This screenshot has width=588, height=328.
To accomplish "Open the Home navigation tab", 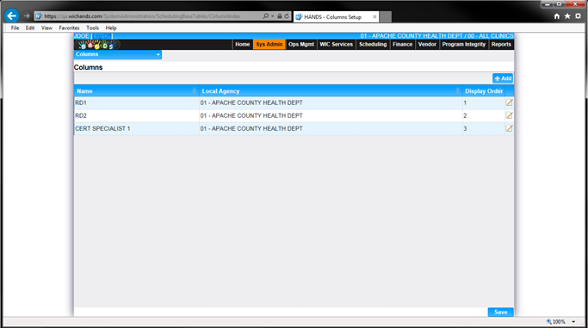I will tap(242, 44).
